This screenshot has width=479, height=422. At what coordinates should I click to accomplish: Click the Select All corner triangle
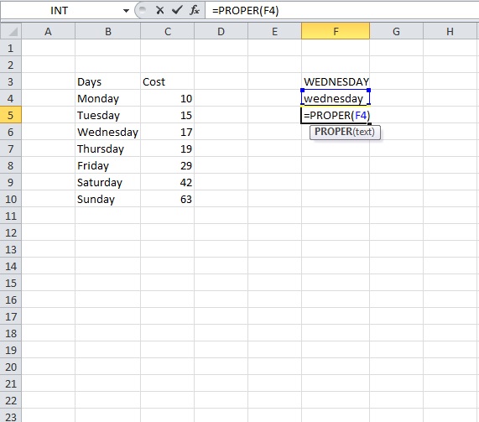click(11, 31)
